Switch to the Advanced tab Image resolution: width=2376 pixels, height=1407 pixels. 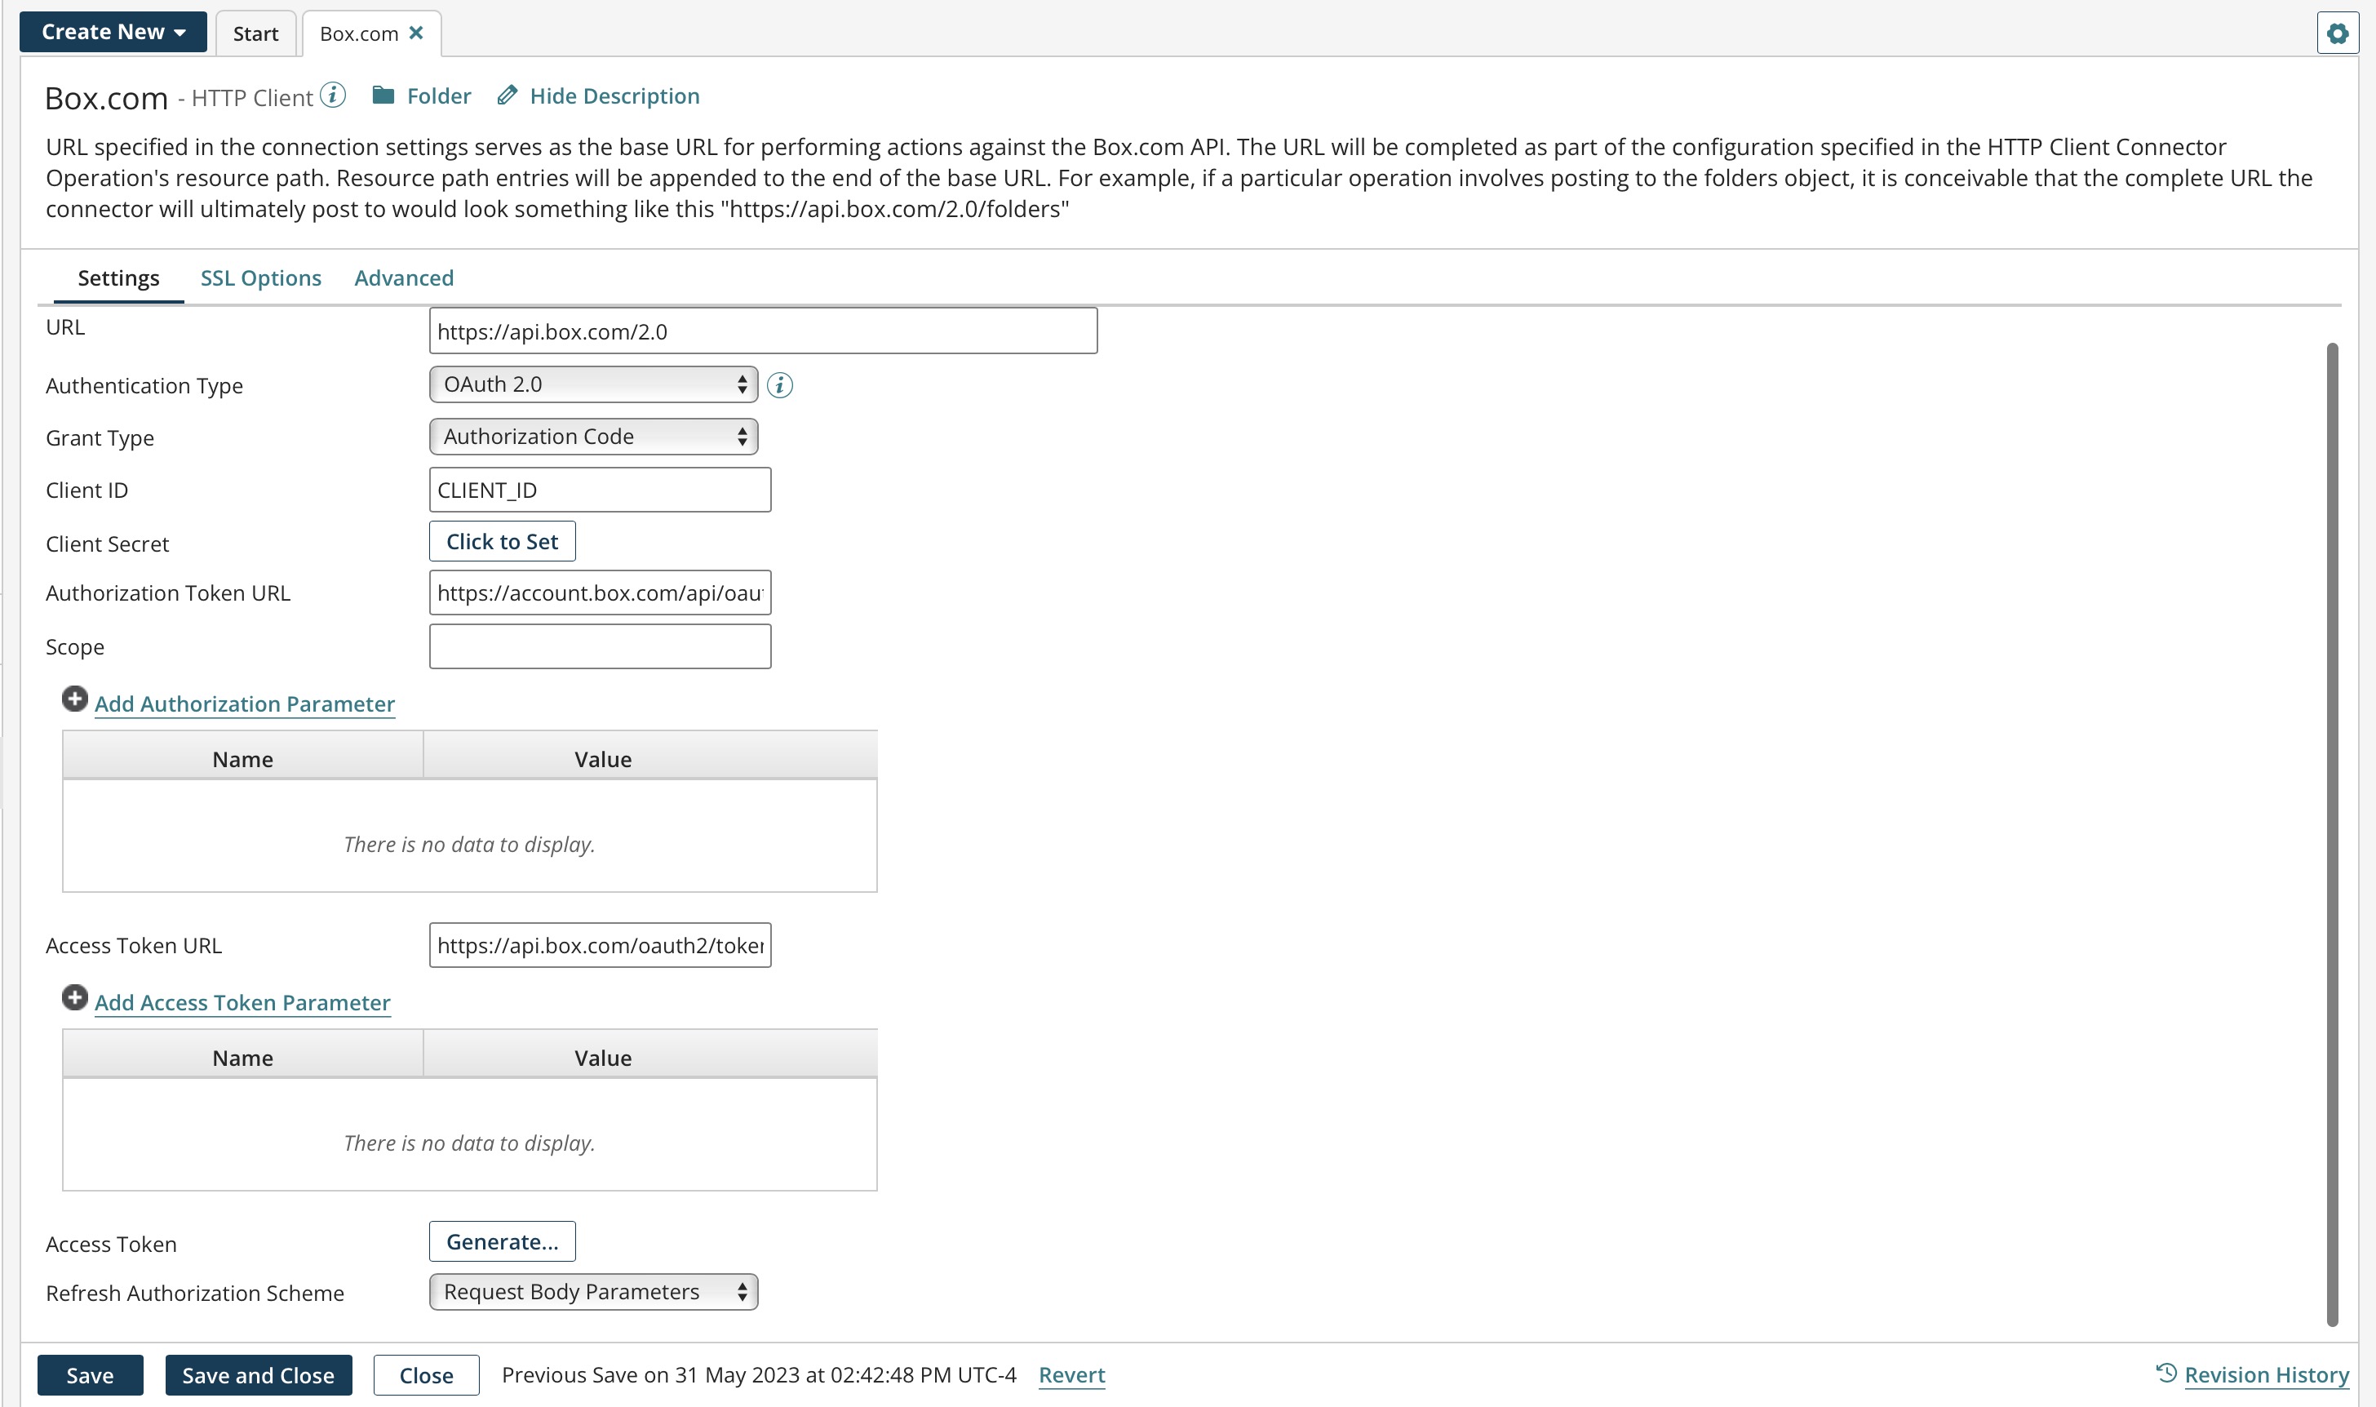[404, 277]
